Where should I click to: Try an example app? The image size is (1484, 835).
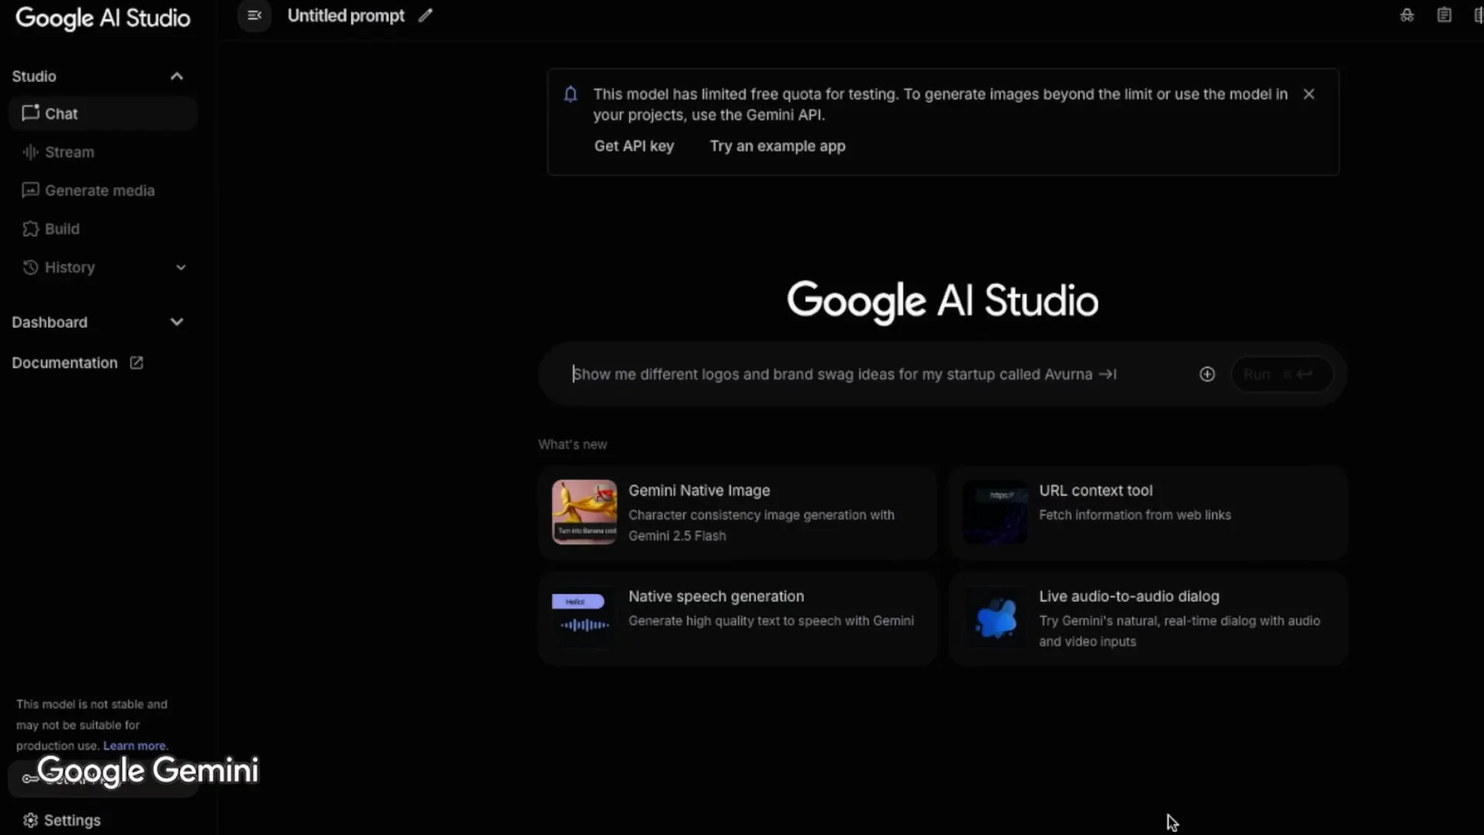point(778,145)
